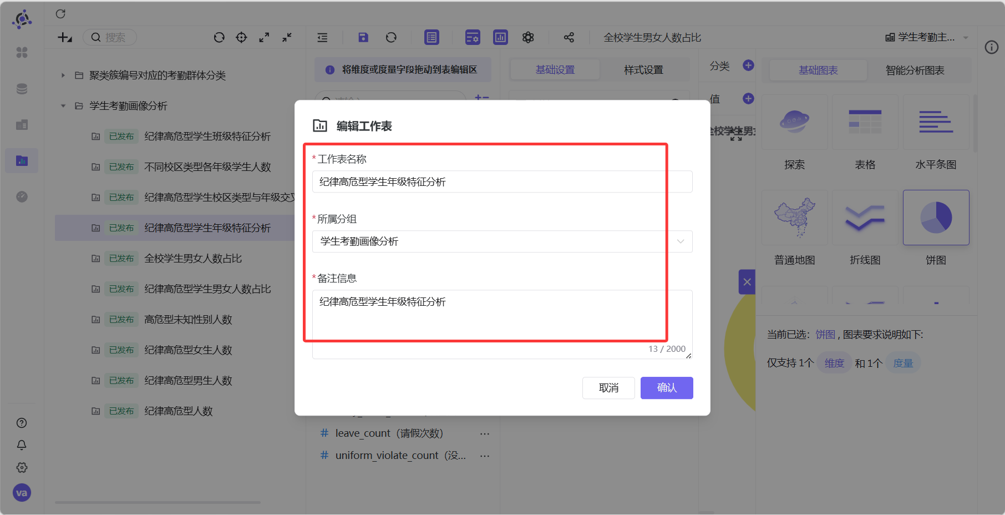Open worksheet 纪律高危型学生班级特征分析
The image size is (1005, 515).
pyautogui.click(x=207, y=137)
